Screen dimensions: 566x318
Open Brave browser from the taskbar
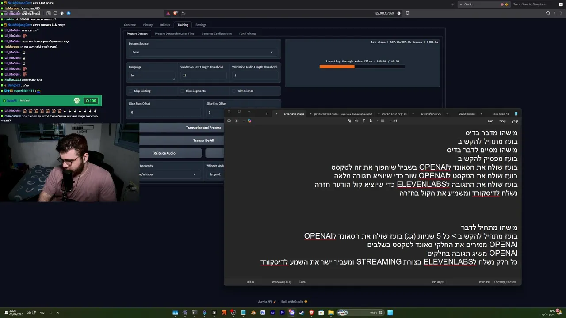pyautogui.click(x=311, y=313)
